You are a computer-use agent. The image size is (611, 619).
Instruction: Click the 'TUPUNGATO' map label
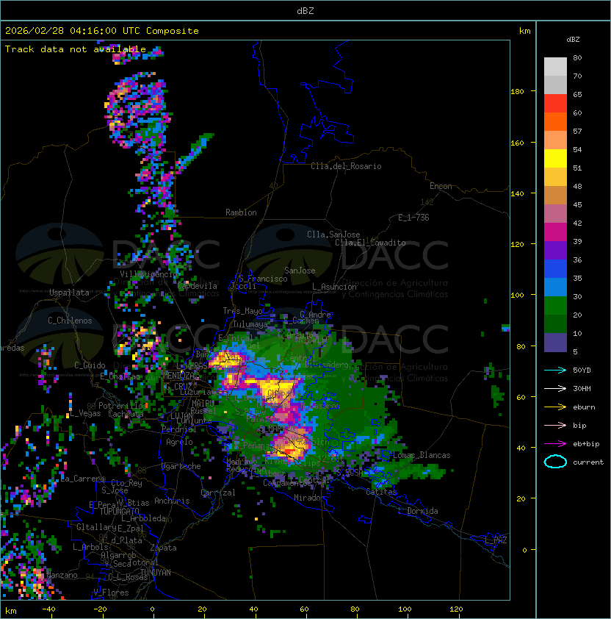click(x=119, y=511)
